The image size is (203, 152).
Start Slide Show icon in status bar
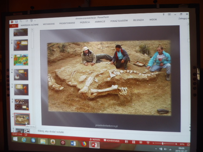coord(148,143)
